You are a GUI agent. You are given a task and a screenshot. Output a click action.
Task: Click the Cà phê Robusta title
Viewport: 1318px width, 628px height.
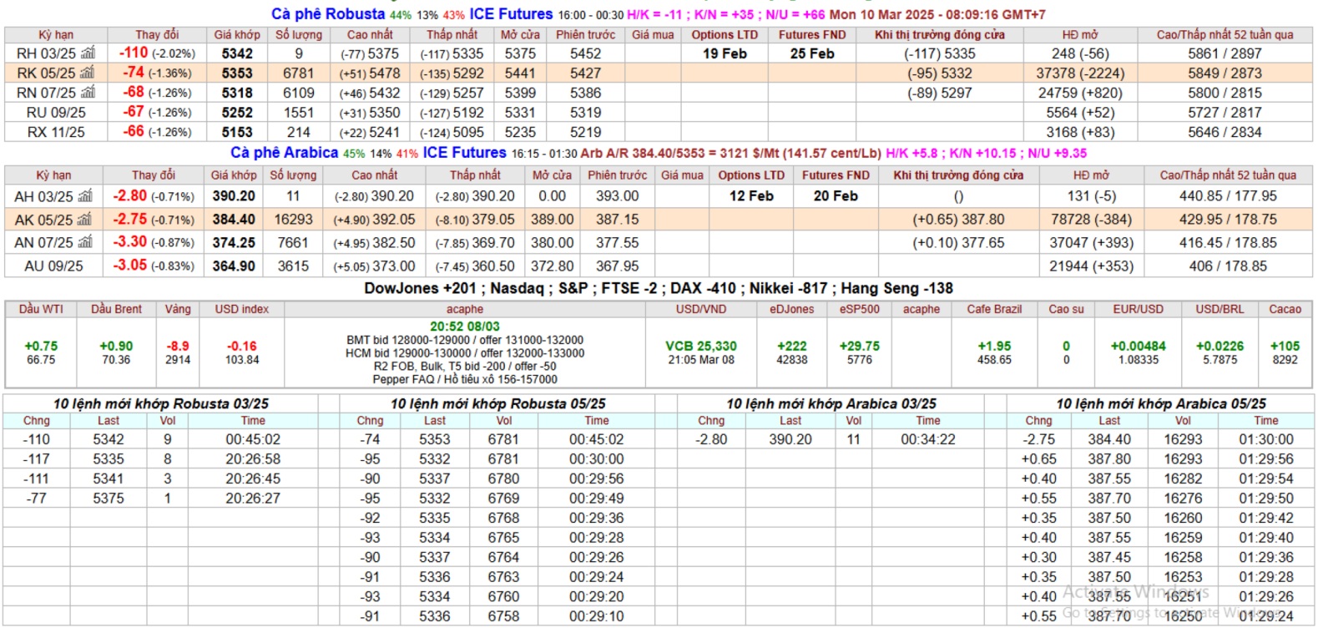tap(328, 14)
